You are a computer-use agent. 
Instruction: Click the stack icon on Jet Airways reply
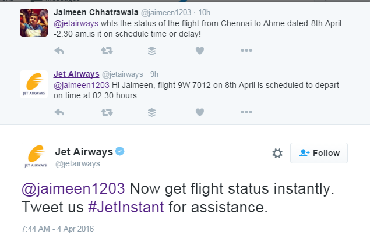(153, 112)
